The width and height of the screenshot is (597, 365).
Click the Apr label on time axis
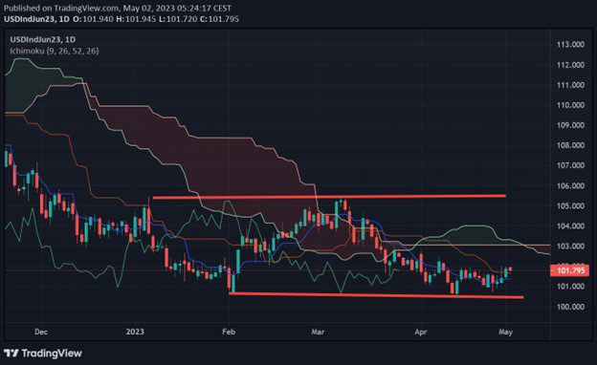tap(421, 332)
